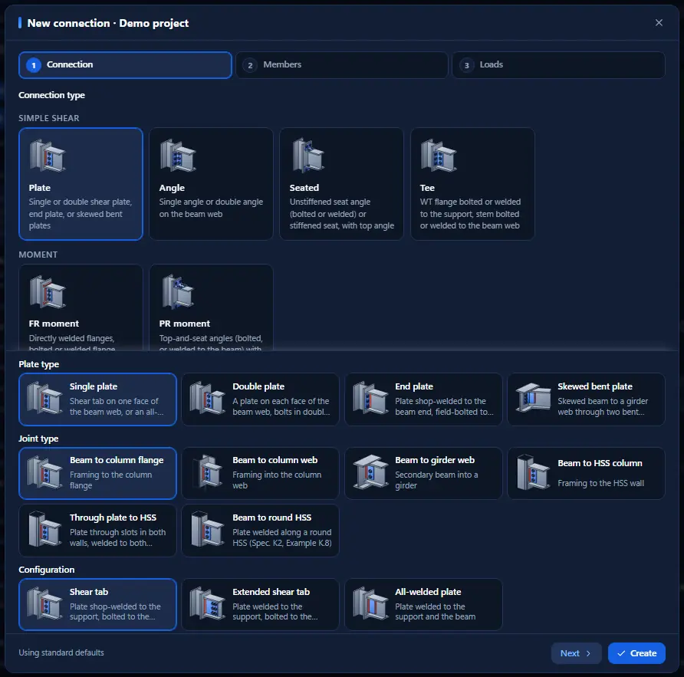Select the Single plate icon
Screen dimensions: 684x677
[44, 398]
